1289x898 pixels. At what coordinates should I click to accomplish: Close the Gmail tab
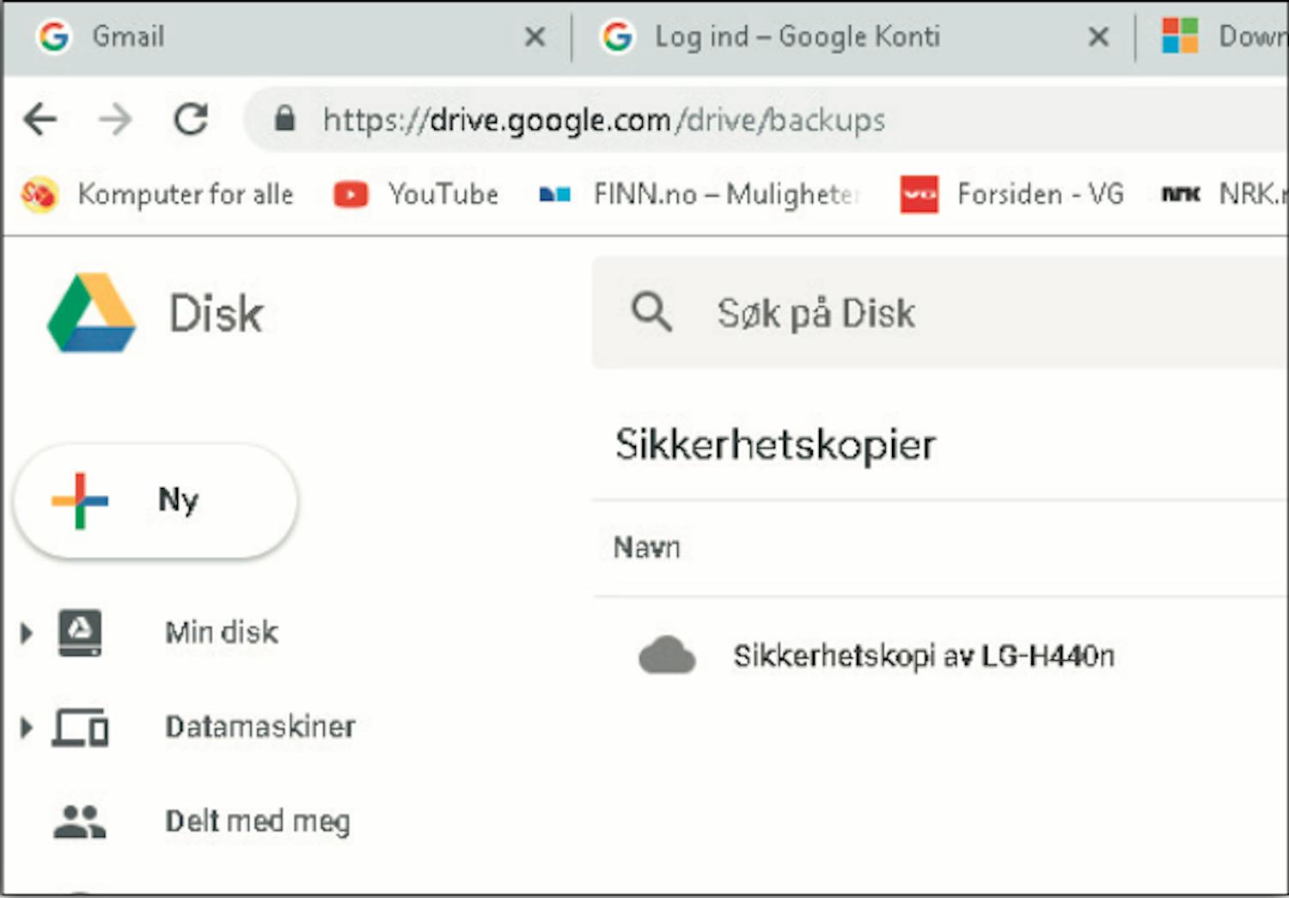coord(535,37)
